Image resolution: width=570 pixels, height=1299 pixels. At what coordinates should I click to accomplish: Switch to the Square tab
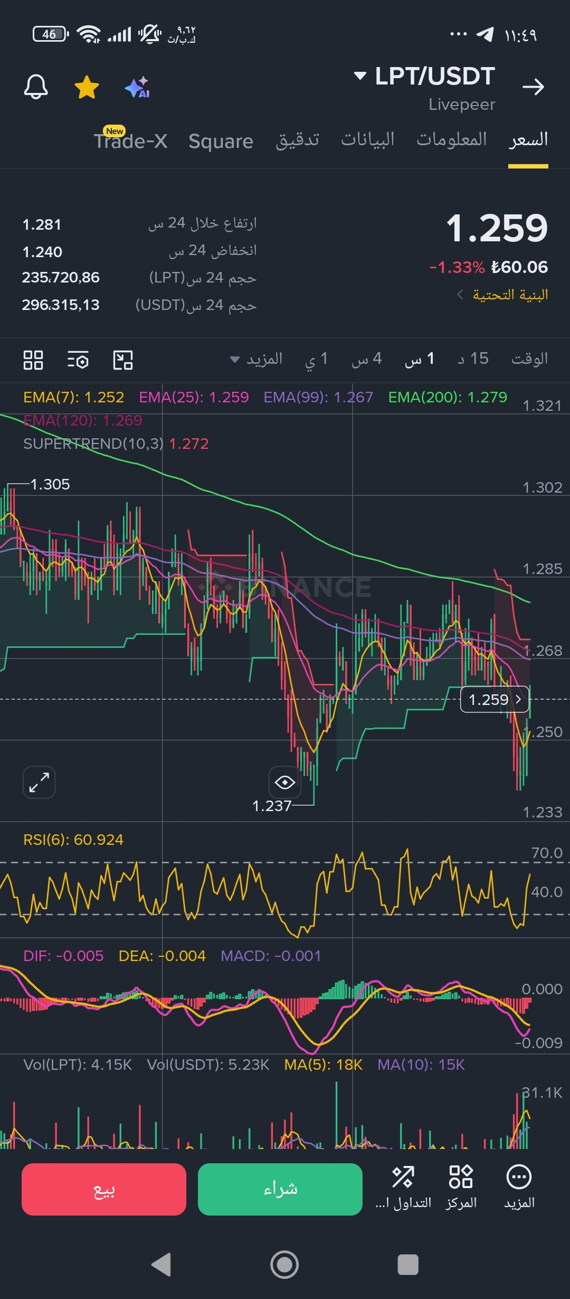click(x=221, y=141)
